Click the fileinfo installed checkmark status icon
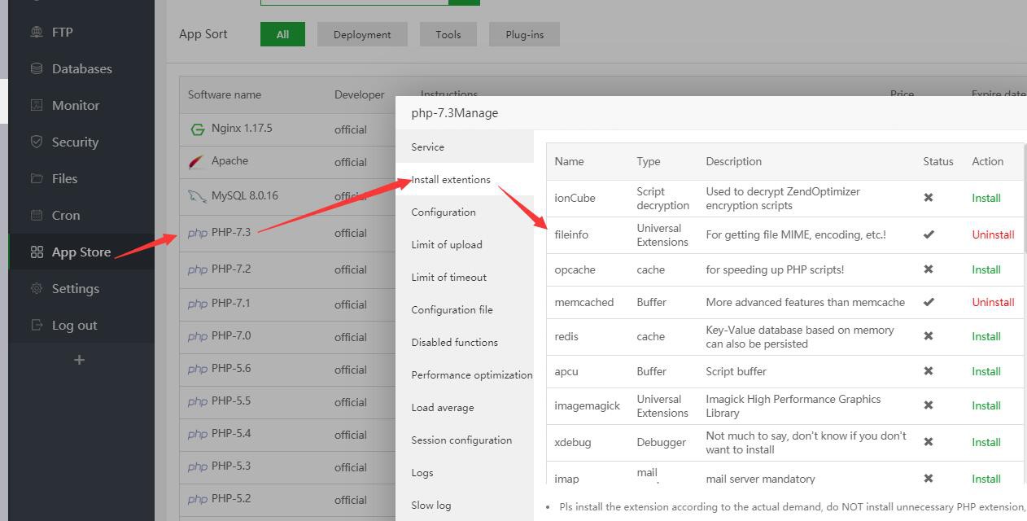Screen dimensions: 1027x521 [929, 234]
